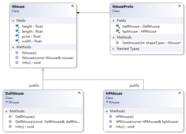Select 'DellMouse(const DellMouse& dellMo...' row
The image size is (186, 134).
[48, 122]
